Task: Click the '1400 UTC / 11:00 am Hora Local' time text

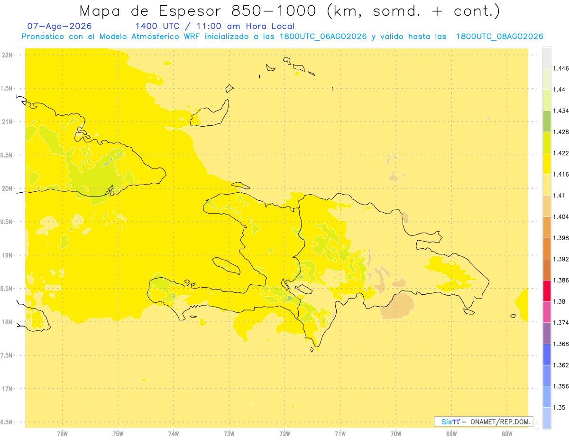Action: (215, 27)
